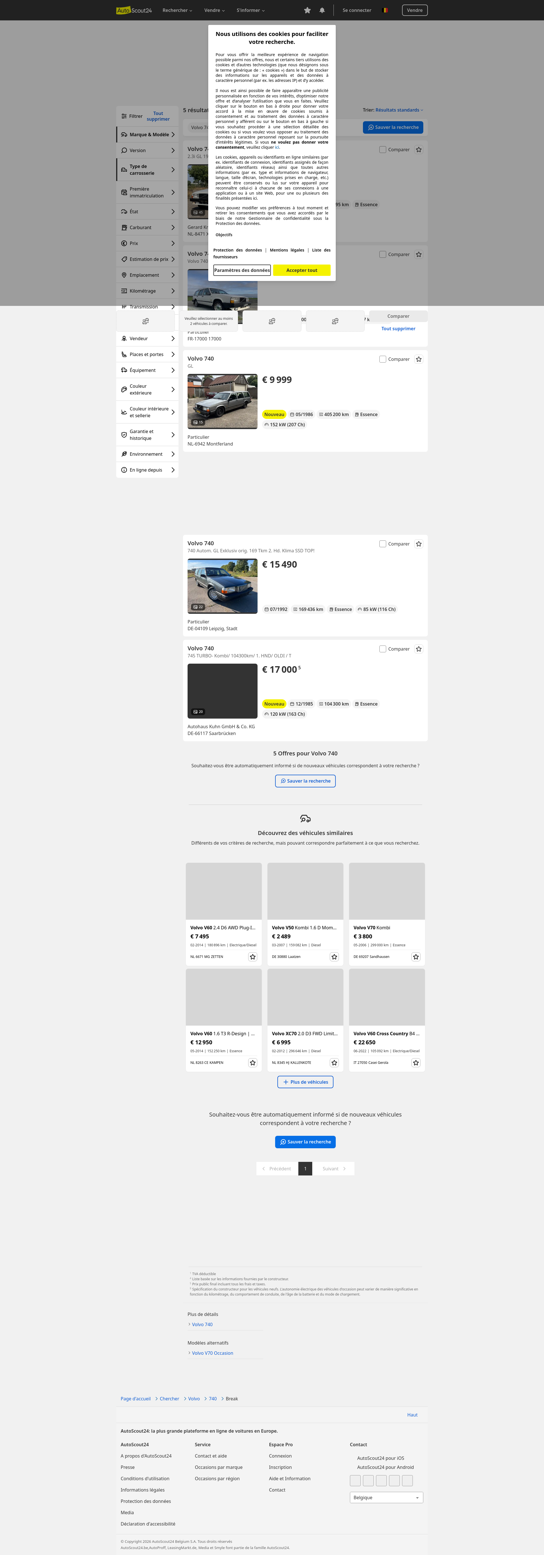544x1555 pixels.
Task: Select page 1 in the pagination
Action: 305,1169
